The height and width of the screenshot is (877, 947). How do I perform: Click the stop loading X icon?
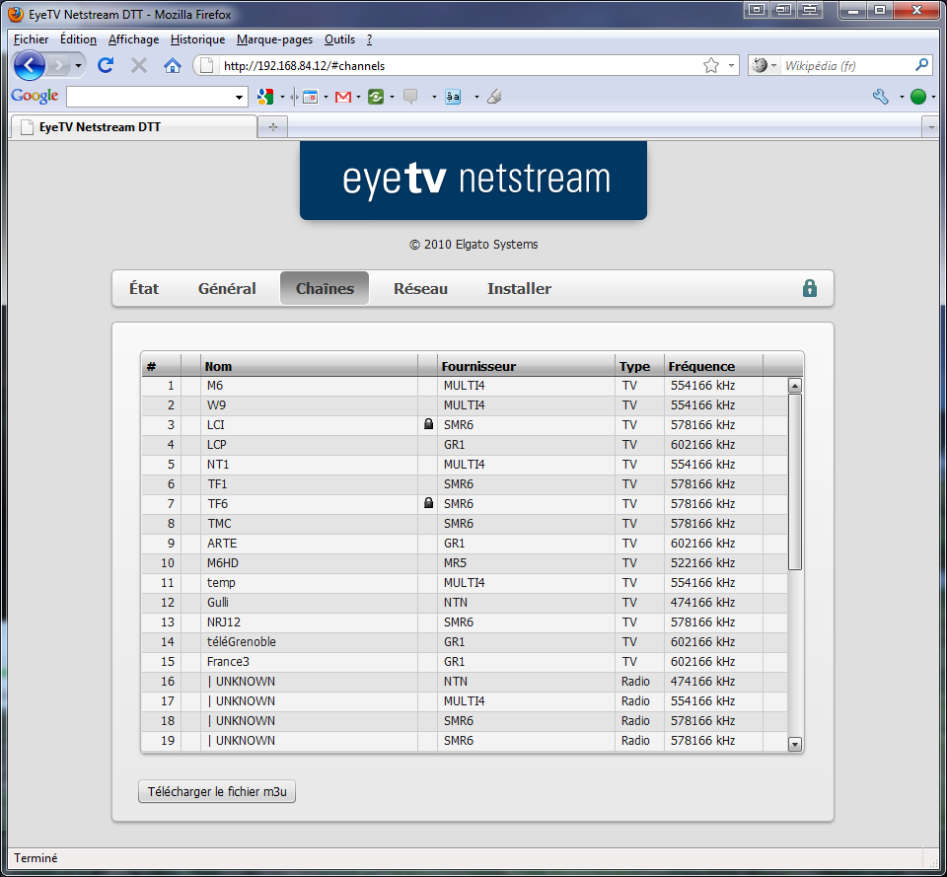139,65
